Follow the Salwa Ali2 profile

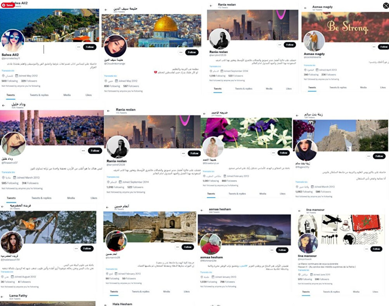click(x=90, y=47)
